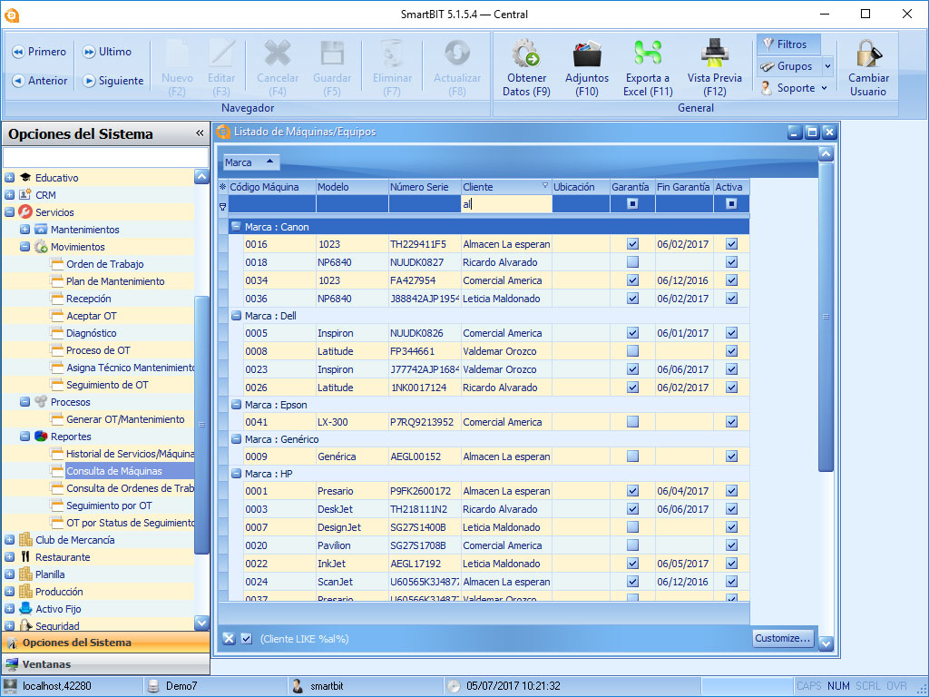
Task: Click the Filtros toolbar button
Action: (788, 44)
